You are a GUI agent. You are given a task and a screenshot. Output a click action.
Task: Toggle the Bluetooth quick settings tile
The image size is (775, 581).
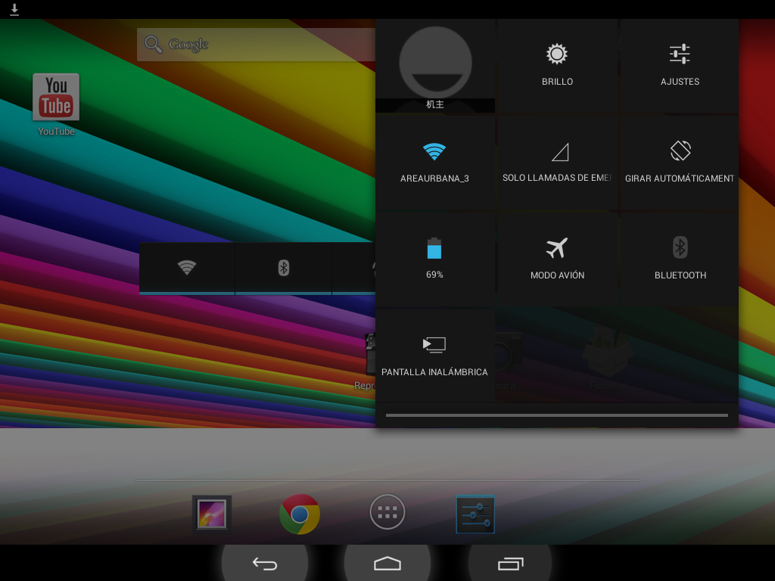680,259
